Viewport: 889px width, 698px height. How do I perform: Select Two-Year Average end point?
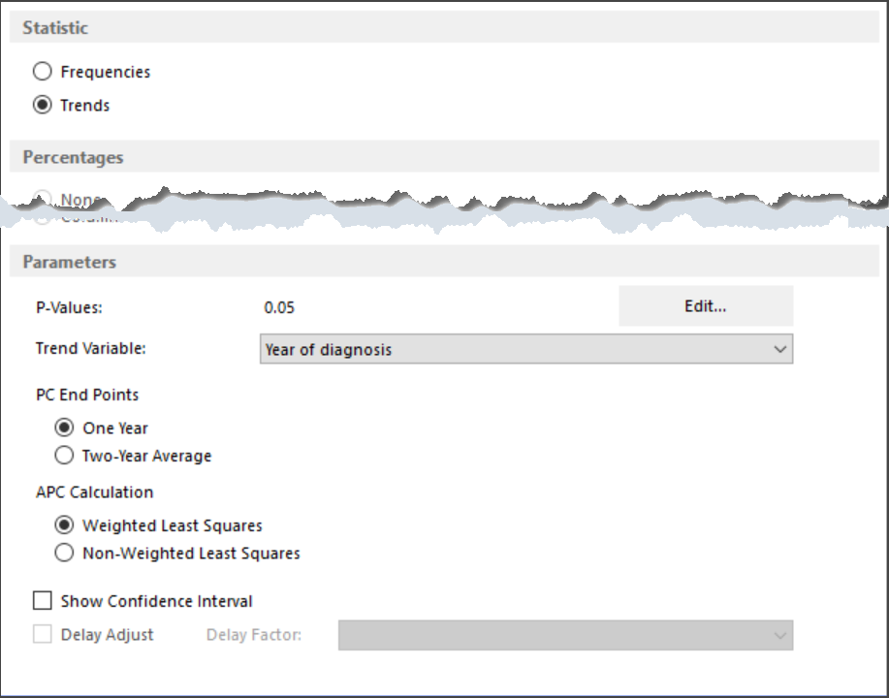coord(64,455)
